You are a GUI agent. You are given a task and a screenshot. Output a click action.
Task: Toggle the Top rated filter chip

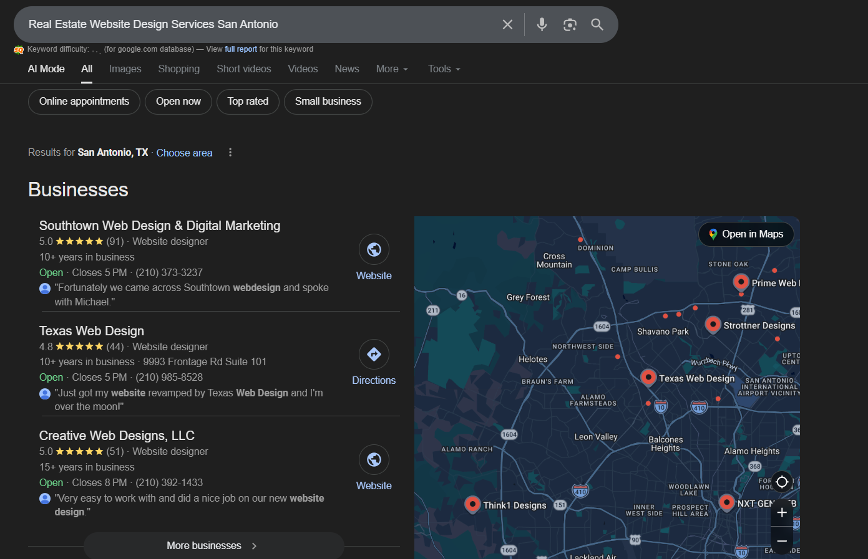[248, 102]
